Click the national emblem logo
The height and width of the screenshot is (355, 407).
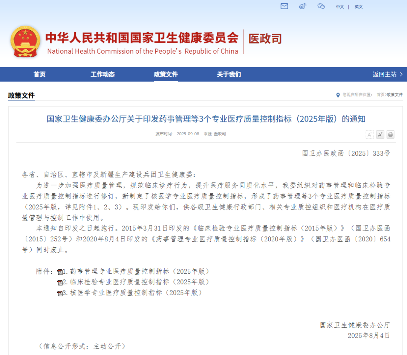click(25, 42)
